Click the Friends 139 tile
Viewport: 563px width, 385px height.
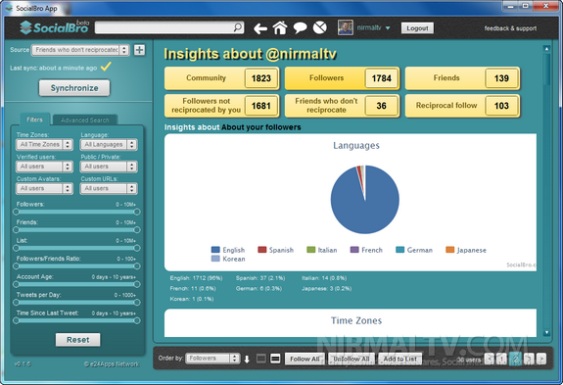pos(462,78)
